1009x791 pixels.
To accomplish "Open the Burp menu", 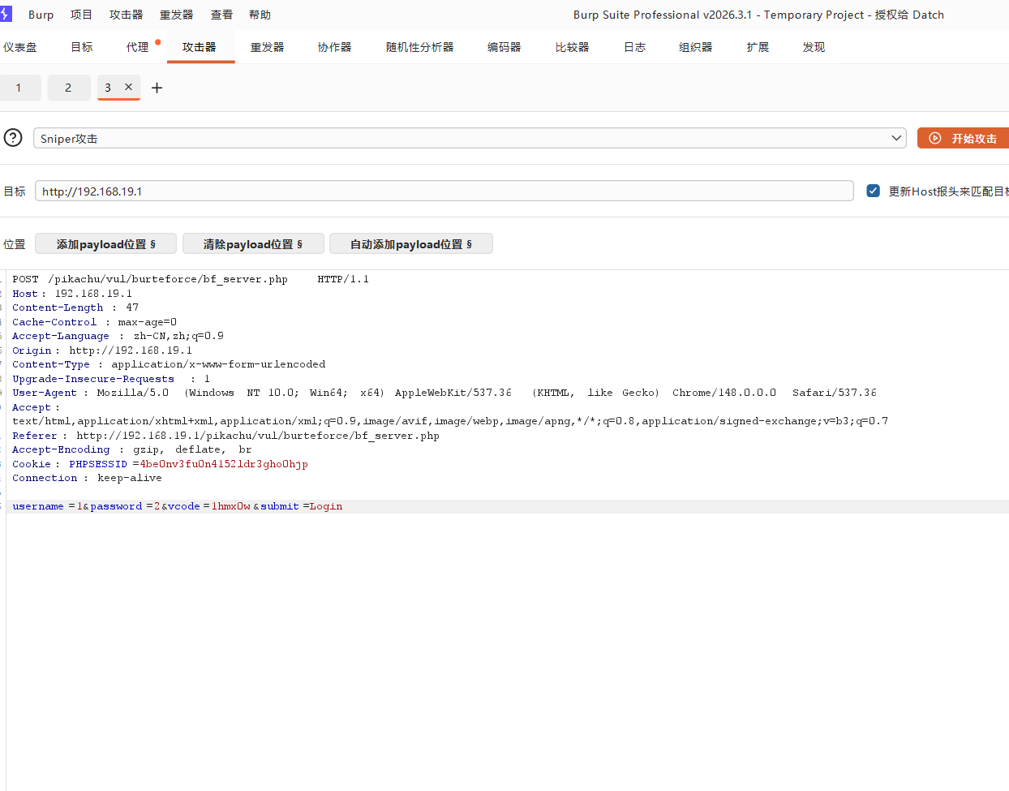I will tap(41, 15).
